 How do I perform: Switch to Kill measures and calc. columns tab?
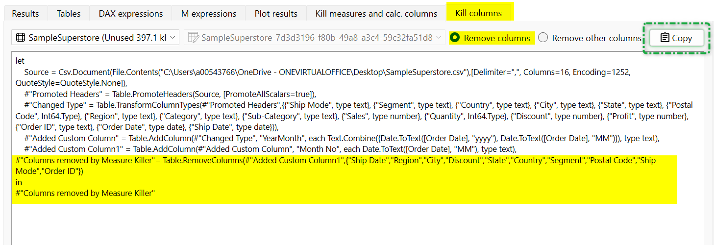tap(376, 14)
